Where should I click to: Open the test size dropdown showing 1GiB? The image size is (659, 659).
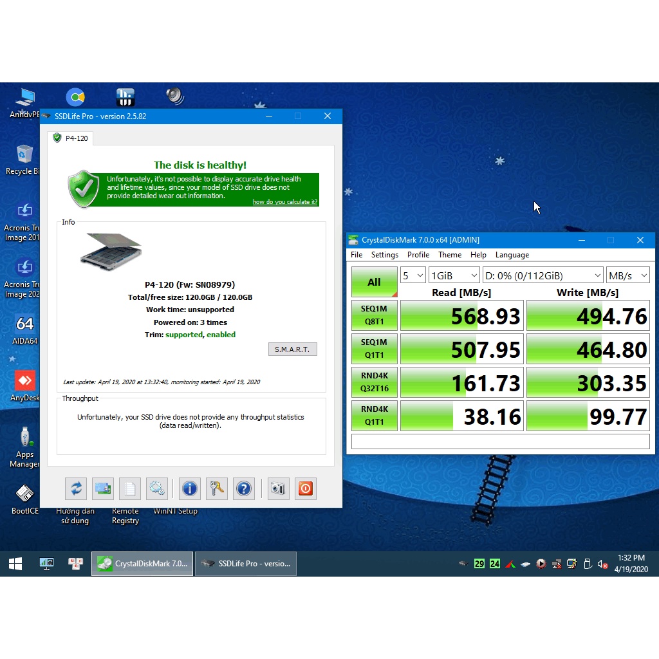coord(454,275)
